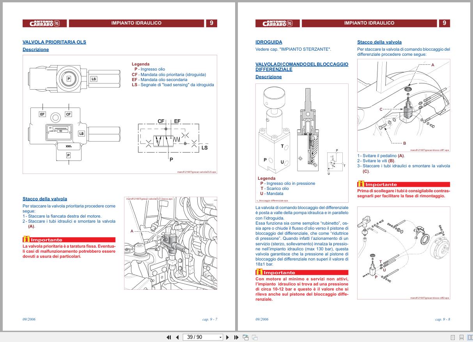Click 'Vedere cap. IMPIANTO STERZANTE' text
473x342 pixels.
coord(293,50)
